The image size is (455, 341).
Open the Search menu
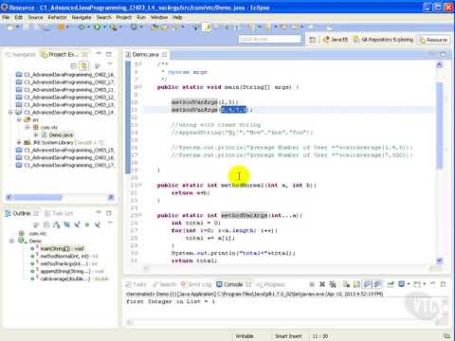104,17
